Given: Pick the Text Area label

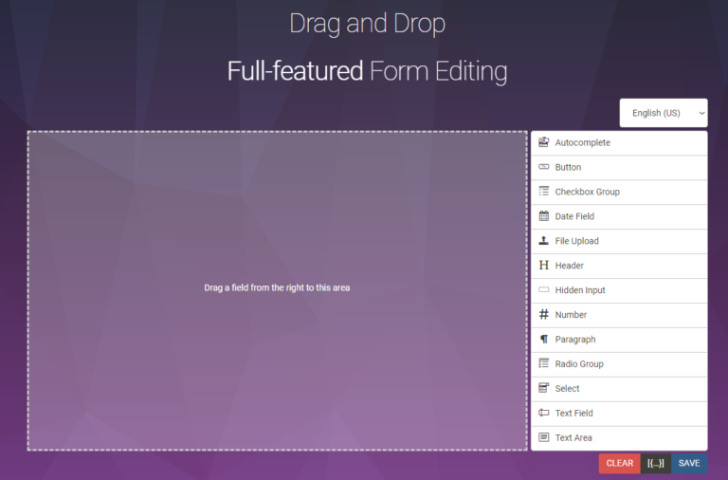Looking at the screenshot, I should point(573,438).
